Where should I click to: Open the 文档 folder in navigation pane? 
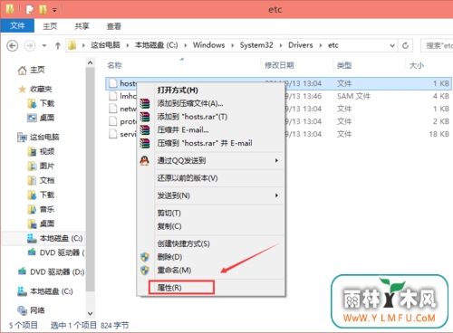pos(47,180)
